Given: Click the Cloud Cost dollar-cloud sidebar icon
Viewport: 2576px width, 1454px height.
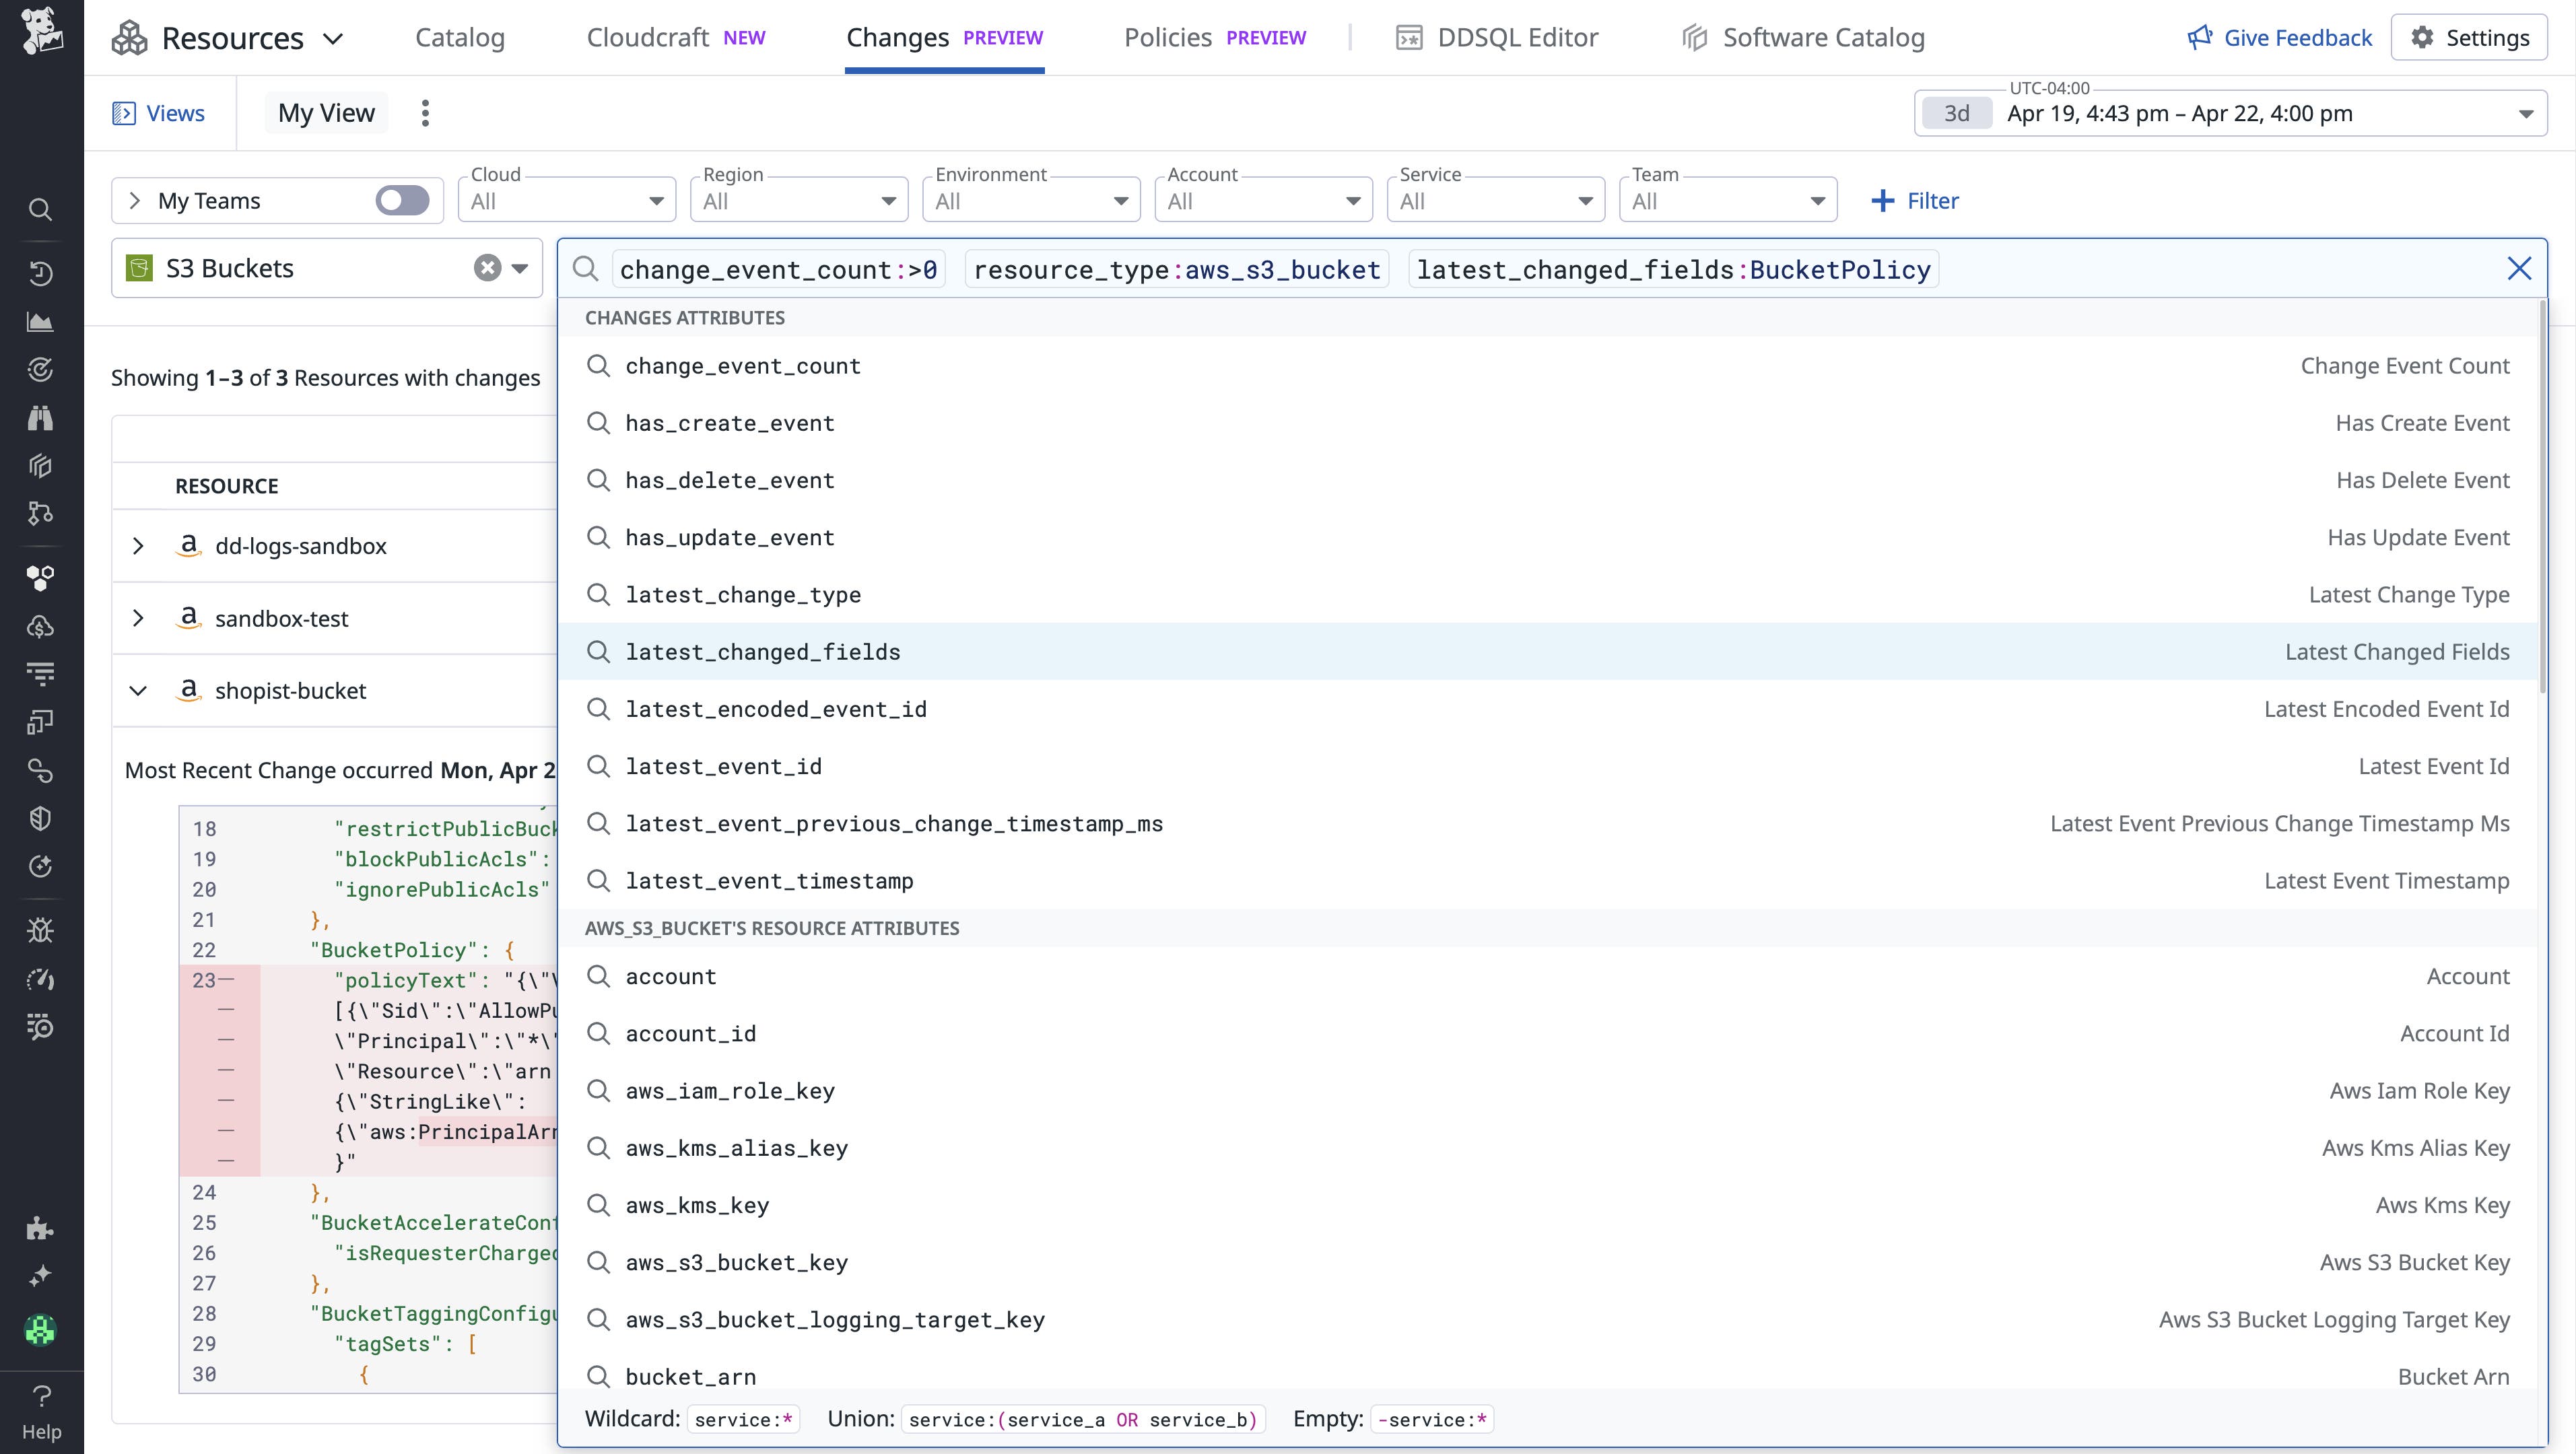Looking at the screenshot, I should coord(40,627).
